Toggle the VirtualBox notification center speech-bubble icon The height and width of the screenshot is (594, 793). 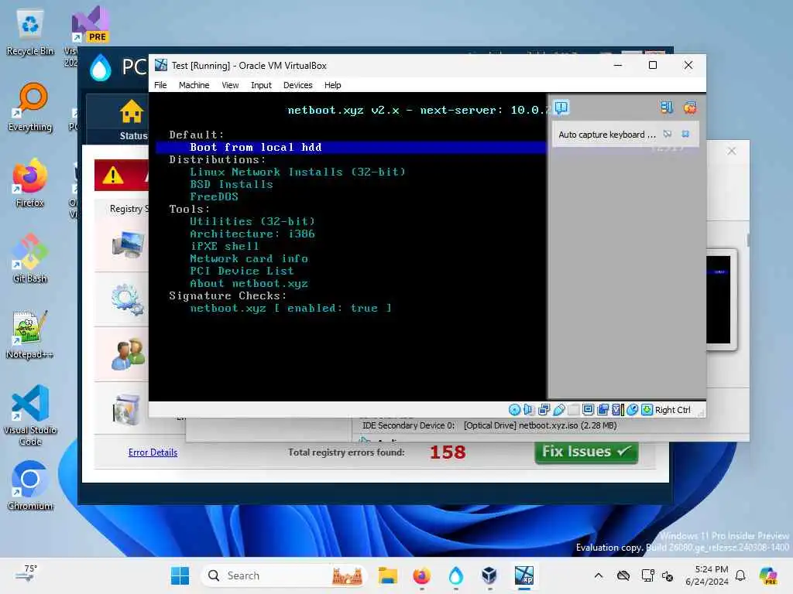561,108
